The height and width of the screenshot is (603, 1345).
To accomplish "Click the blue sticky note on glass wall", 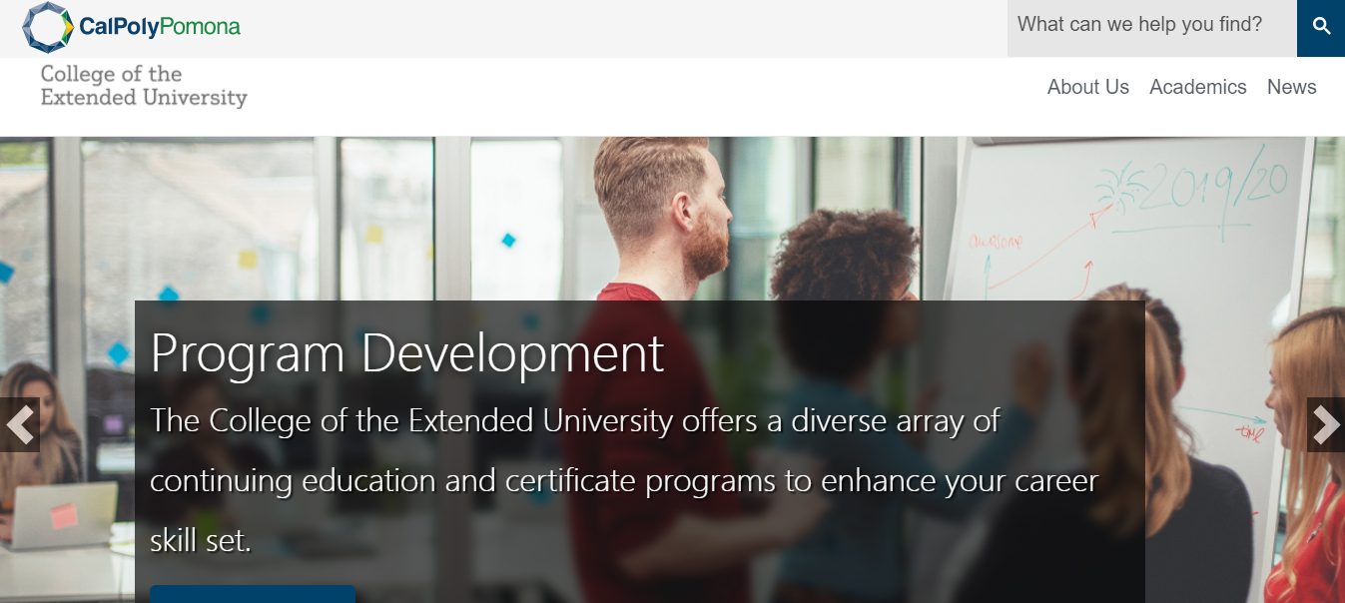I will [x=508, y=240].
